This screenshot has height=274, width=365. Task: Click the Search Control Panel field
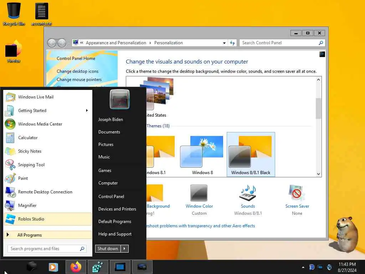[x=279, y=43]
